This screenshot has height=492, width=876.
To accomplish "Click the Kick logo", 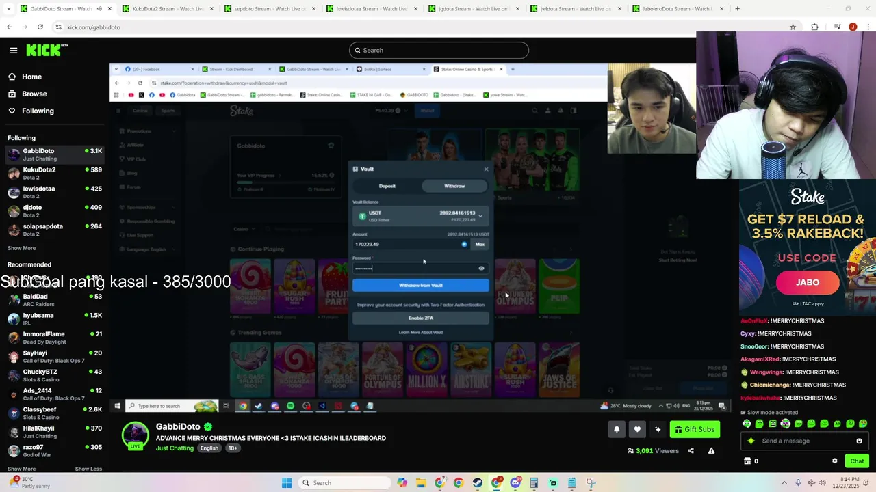I will click(x=47, y=50).
